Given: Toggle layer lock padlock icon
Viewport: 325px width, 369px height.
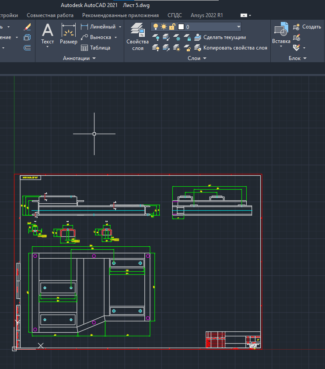Looking at the screenshot, I should pos(172,27).
